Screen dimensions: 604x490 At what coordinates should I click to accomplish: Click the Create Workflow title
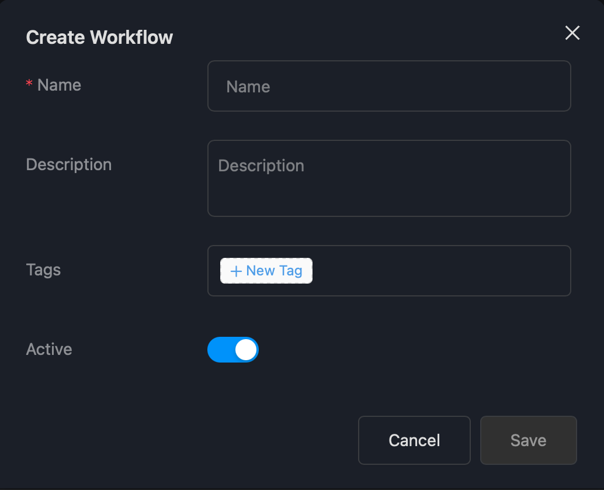(99, 37)
